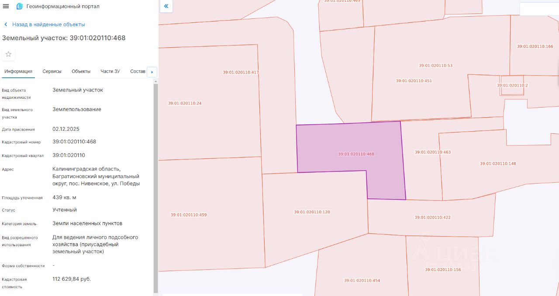Click the search field on map

(539, 9)
